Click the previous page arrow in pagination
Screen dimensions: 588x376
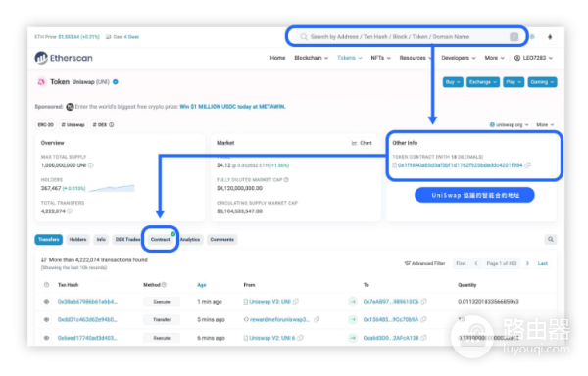[x=476, y=263]
